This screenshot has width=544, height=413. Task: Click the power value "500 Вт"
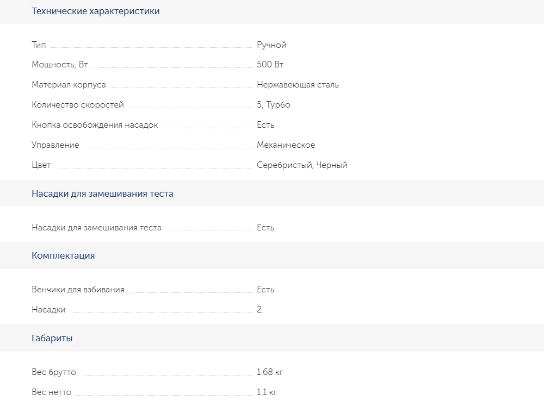coord(270,65)
